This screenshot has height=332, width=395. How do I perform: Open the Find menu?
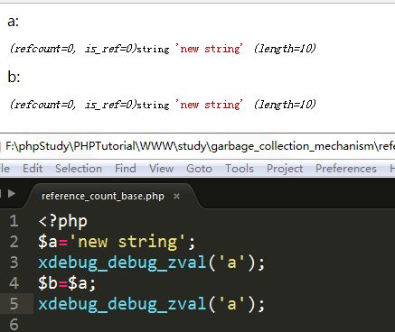(126, 169)
